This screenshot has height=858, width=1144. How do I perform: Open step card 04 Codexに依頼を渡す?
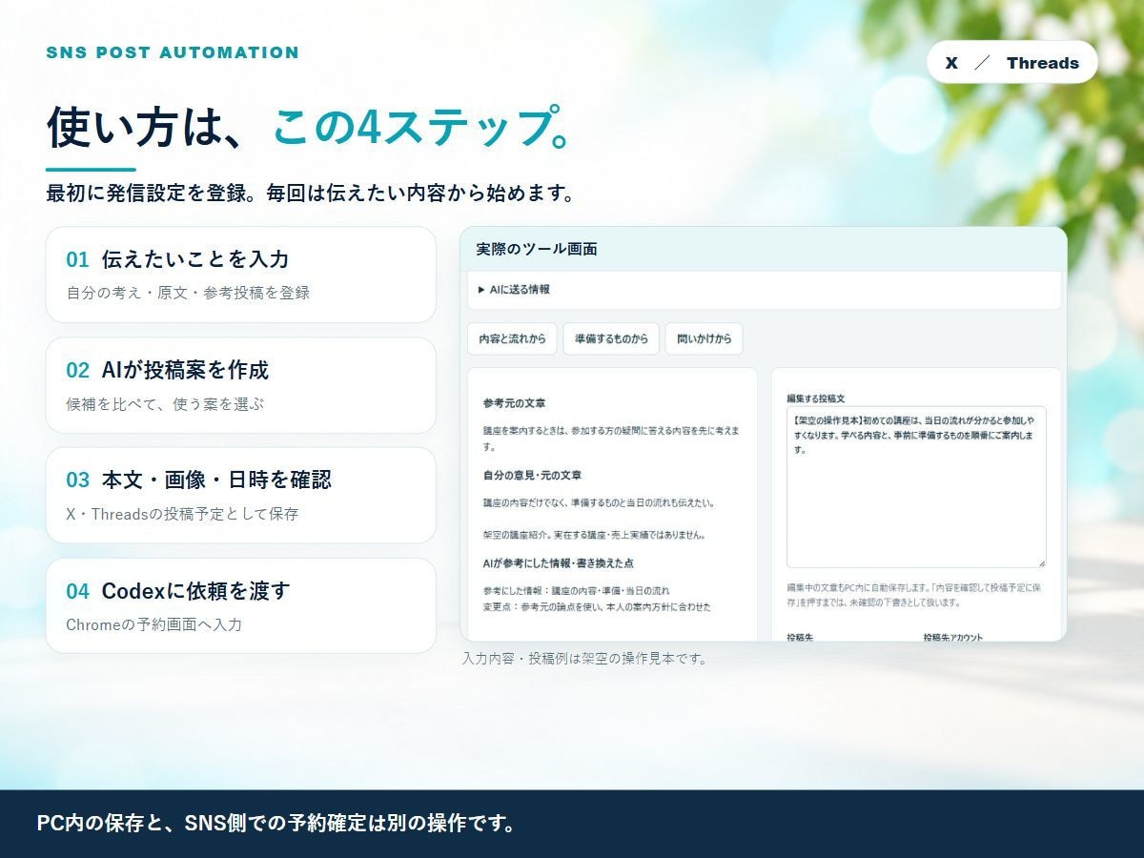pyautogui.click(x=241, y=606)
